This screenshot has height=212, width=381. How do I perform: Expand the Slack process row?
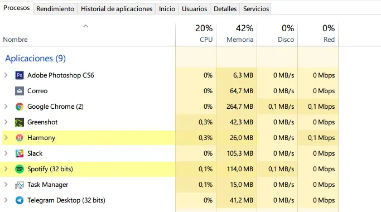(6, 153)
